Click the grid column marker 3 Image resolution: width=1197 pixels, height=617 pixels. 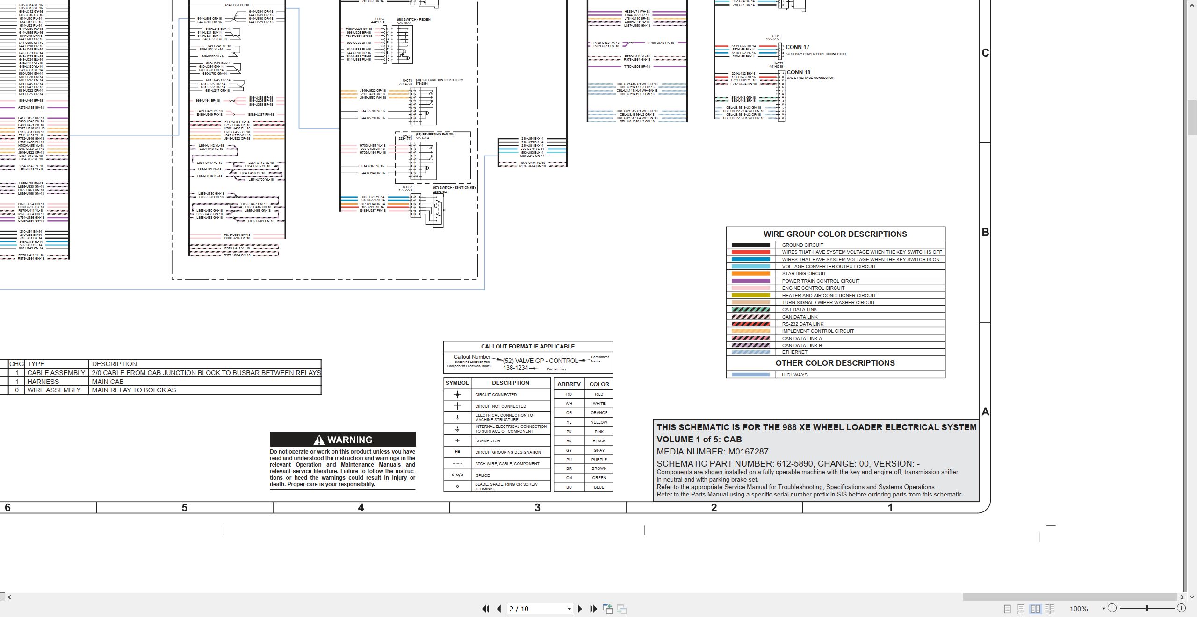pyautogui.click(x=537, y=508)
